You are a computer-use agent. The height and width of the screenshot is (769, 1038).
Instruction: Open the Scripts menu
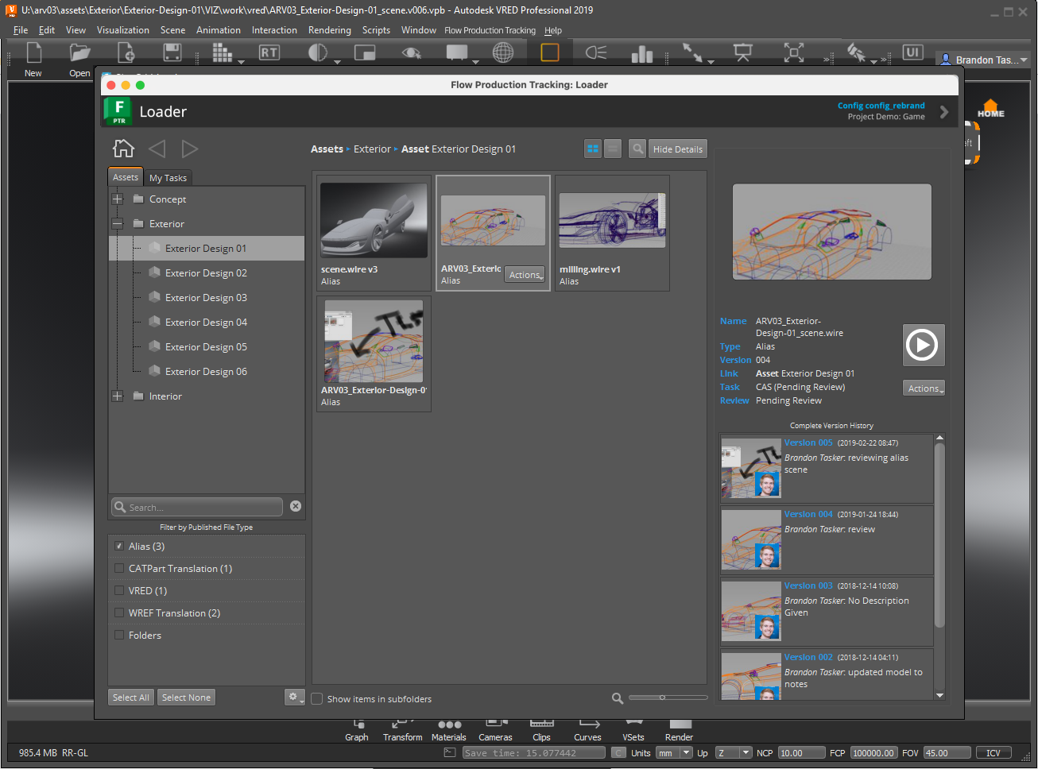pos(376,30)
